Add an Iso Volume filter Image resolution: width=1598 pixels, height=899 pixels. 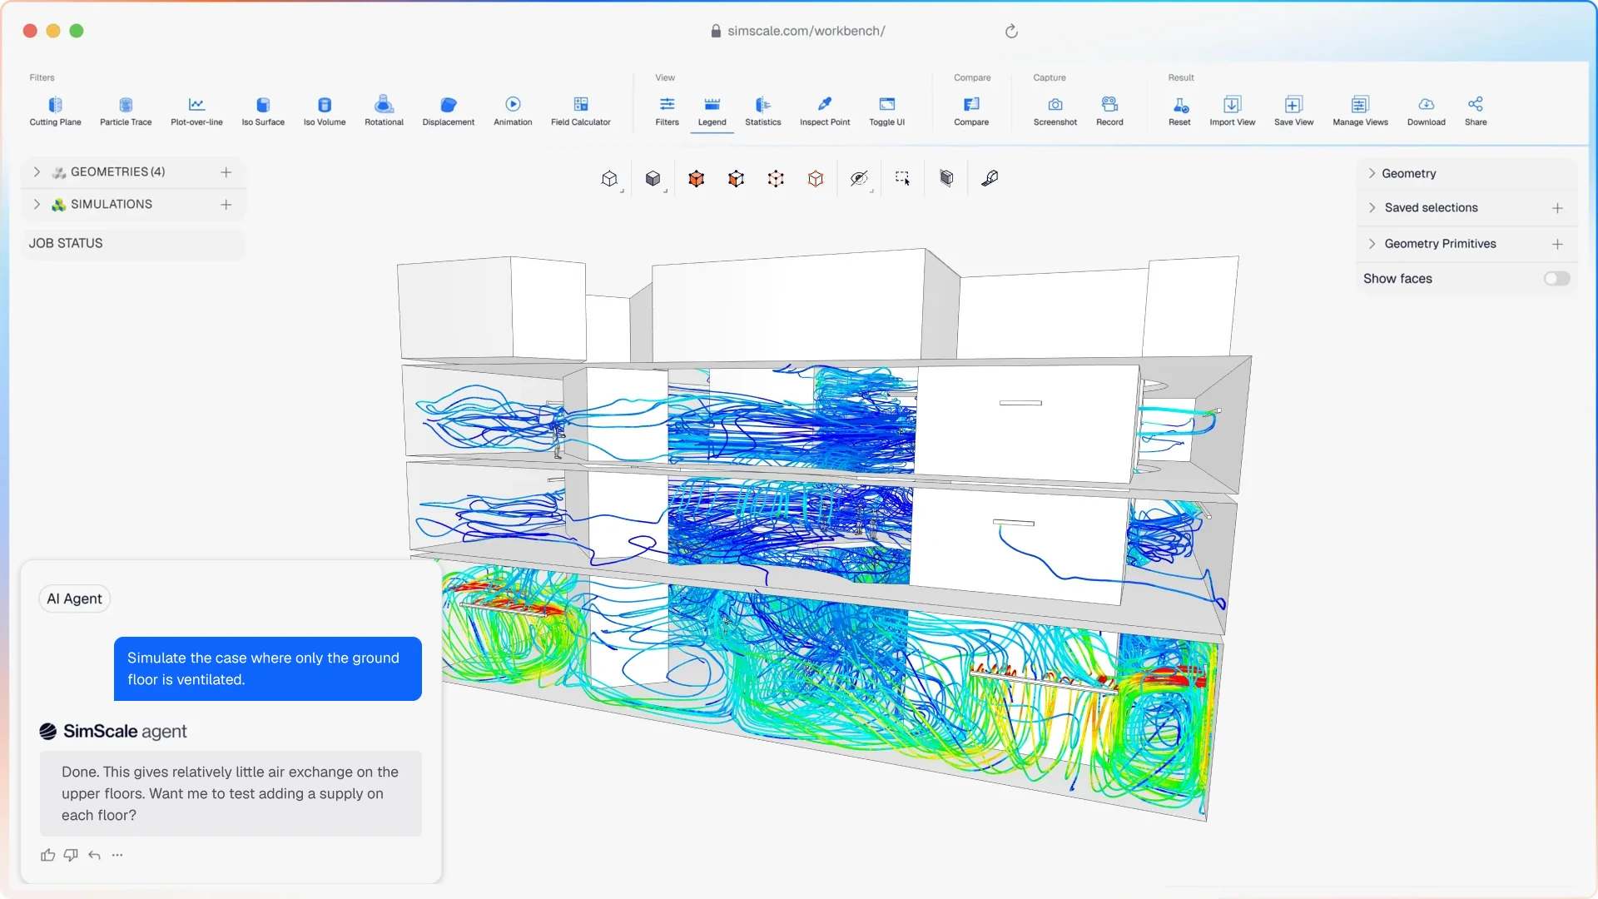325,111
